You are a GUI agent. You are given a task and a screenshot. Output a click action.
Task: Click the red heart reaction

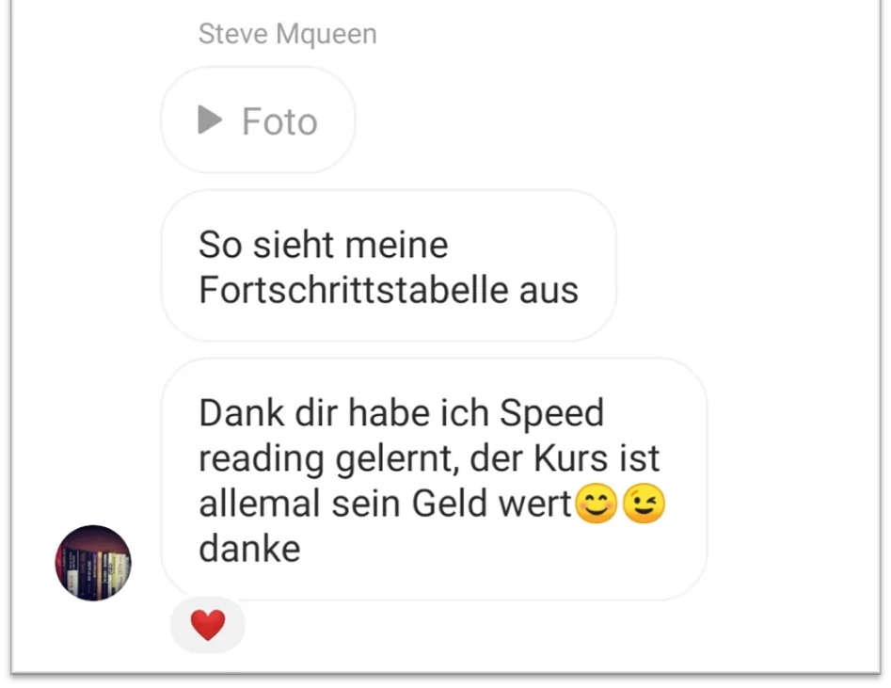207,624
